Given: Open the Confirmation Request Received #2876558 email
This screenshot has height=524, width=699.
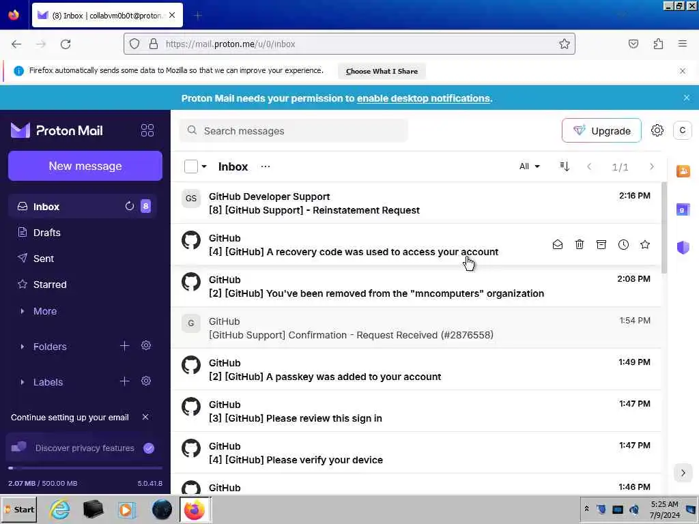Looking at the screenshot, I should coord(416,328).
